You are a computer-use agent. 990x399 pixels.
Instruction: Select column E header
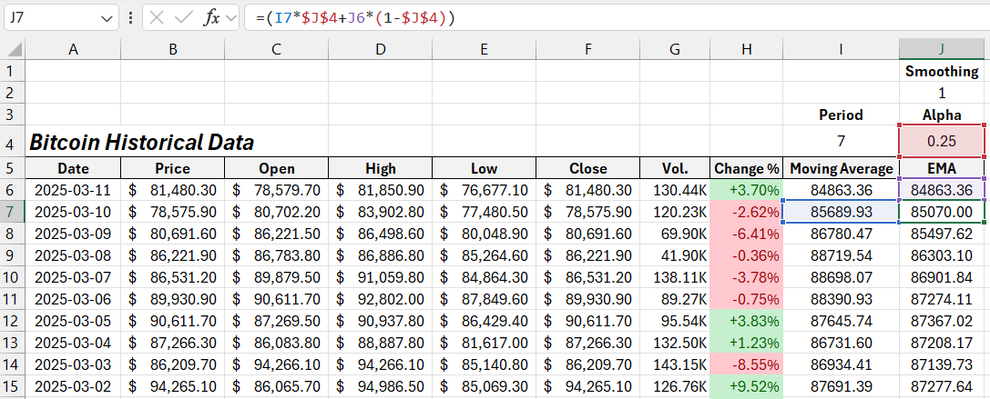coord(484,49)
